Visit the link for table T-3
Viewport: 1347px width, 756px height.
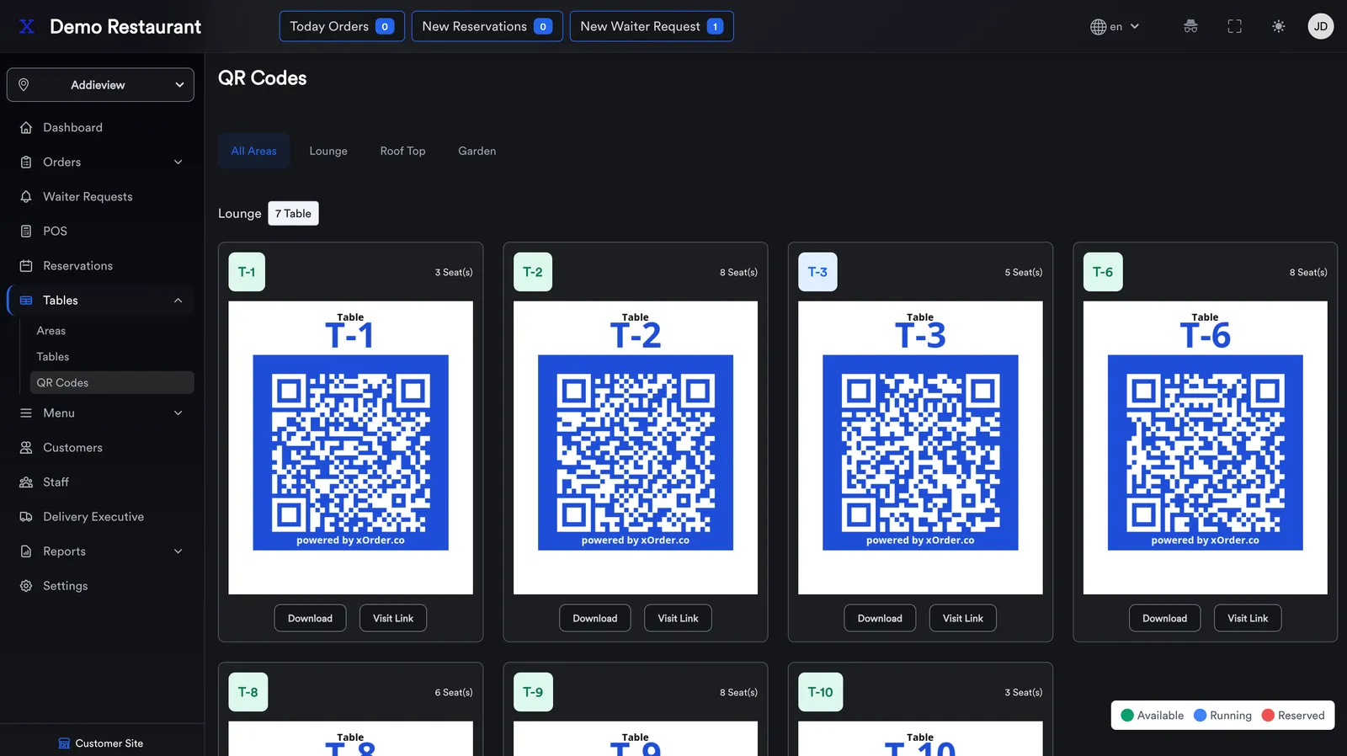click(x=962, y=618)
